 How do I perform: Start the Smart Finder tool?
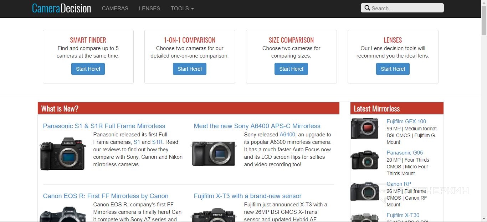pyautogui.click(x=88, y=69)
